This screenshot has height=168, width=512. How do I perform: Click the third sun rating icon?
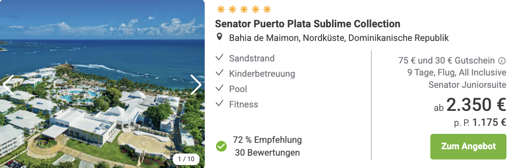tap(244, 10)
